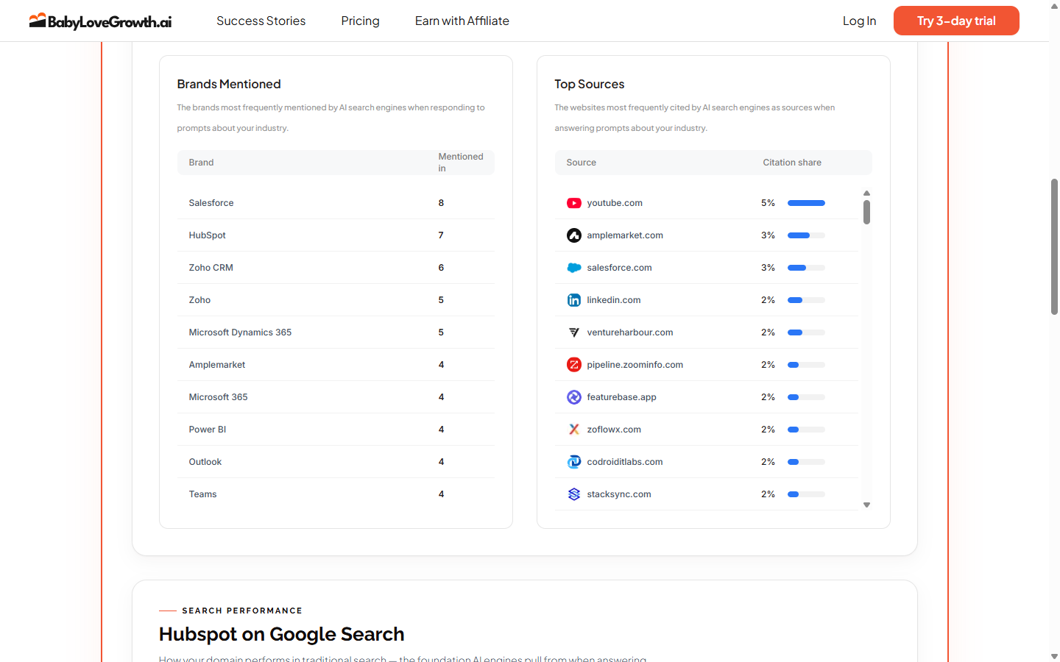This screenshot has height=662, width=1060.
Task: Select the Amplemarket brand row
Action: point(336,365)
